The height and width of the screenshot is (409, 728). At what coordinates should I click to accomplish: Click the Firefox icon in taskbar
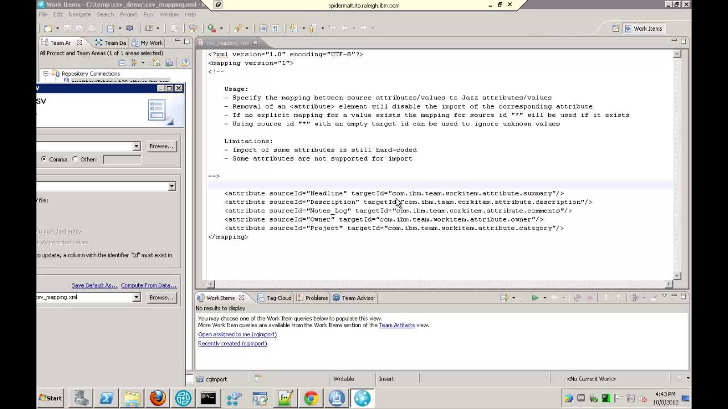coord(158,398)
